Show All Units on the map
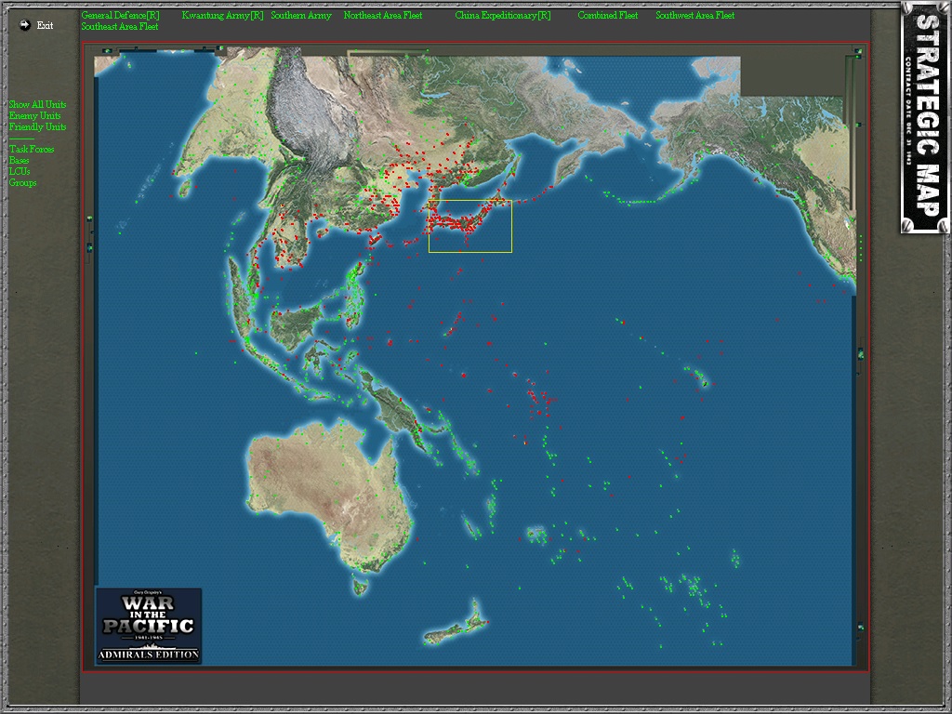952x714 pixels. [x=37, y=104]
